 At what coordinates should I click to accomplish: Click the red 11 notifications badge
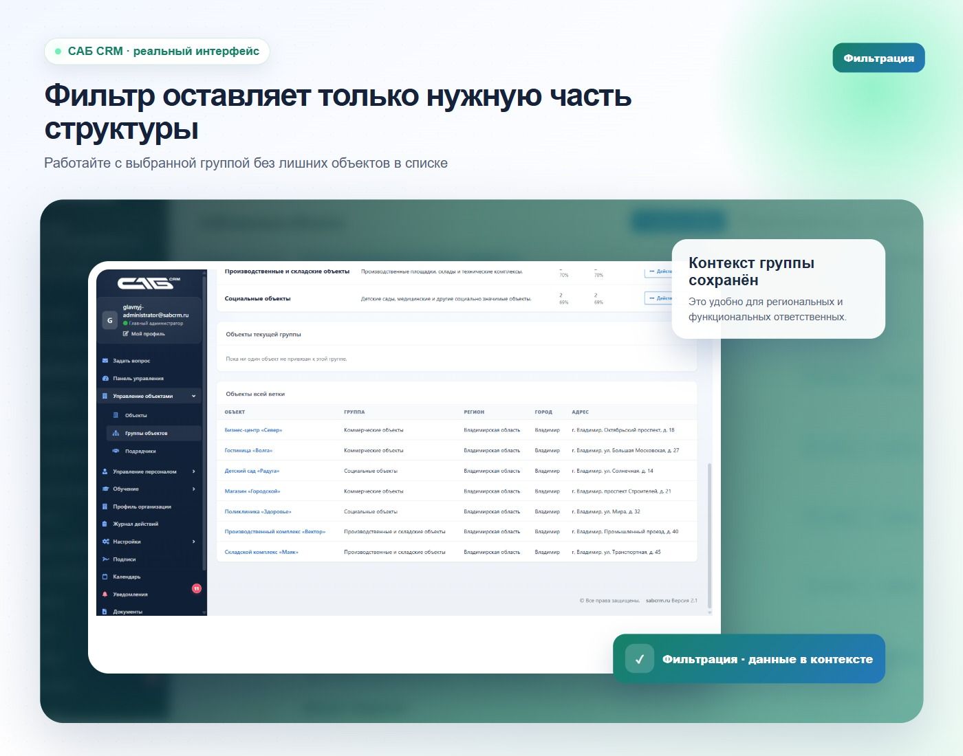(x=197, y=588)
